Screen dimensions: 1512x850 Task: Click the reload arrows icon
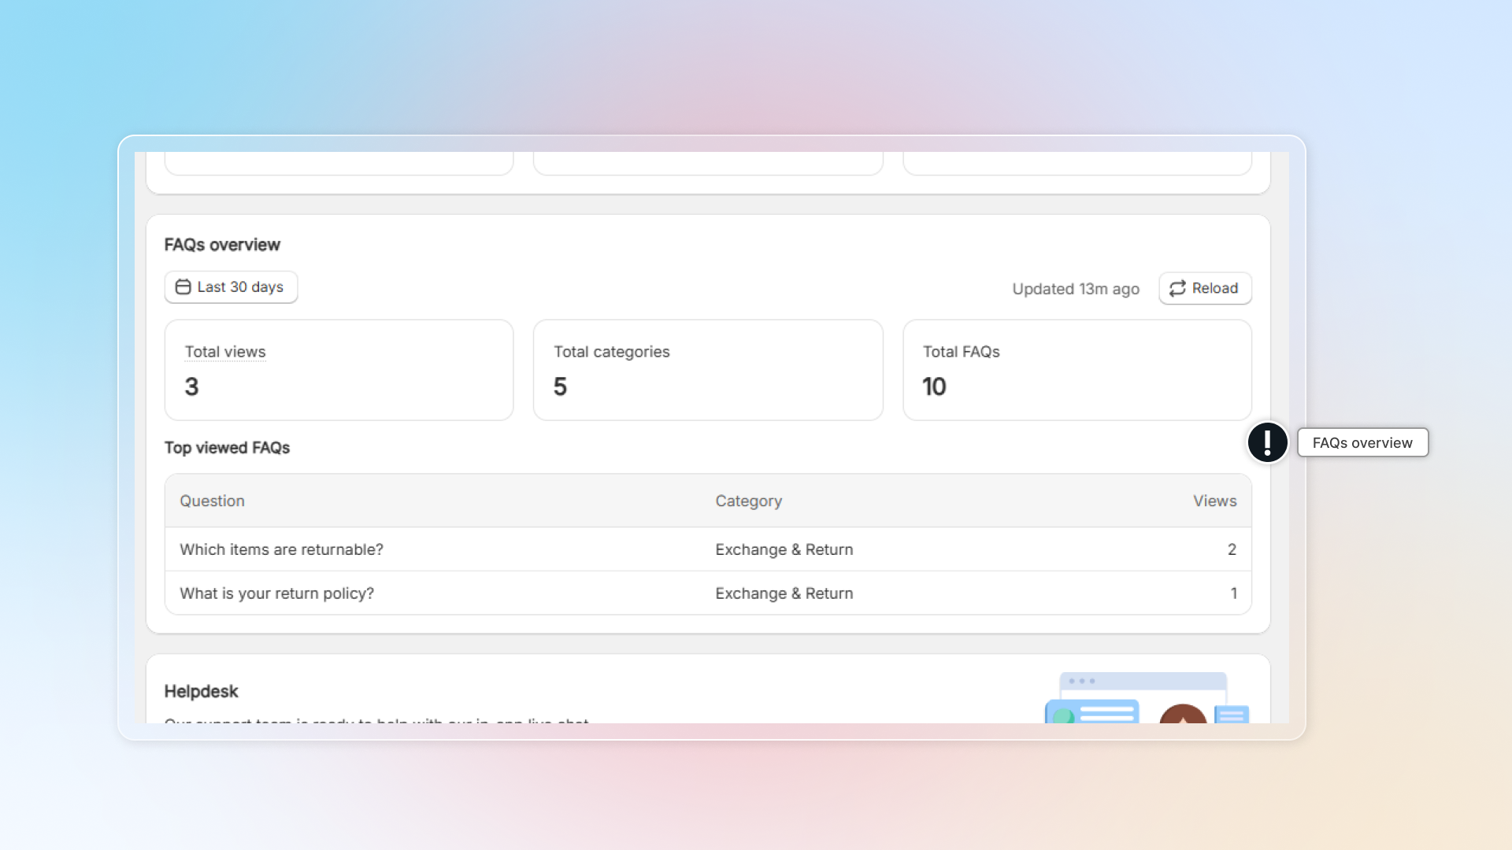(x=1177, y=289)
